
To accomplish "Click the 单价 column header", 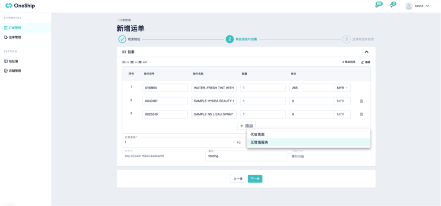I will click(293, 74).
